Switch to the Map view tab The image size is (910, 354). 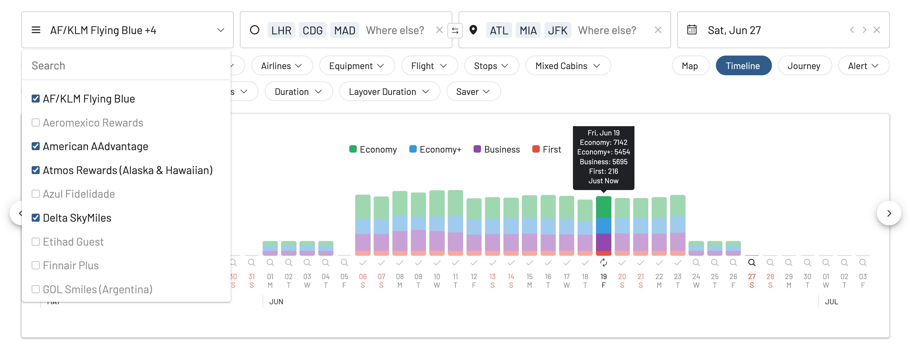[x=690, y=66]
